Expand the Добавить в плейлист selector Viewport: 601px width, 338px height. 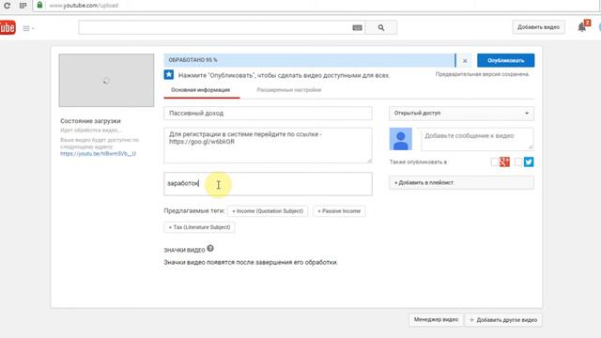[x=461, y=183]
